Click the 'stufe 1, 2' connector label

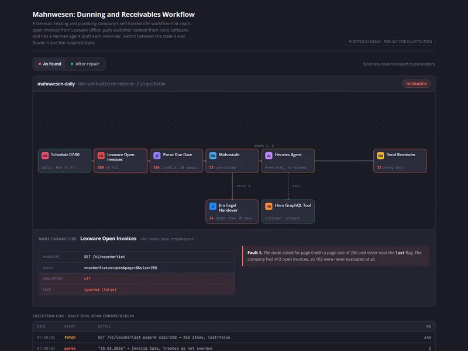[x=264, y=146]
